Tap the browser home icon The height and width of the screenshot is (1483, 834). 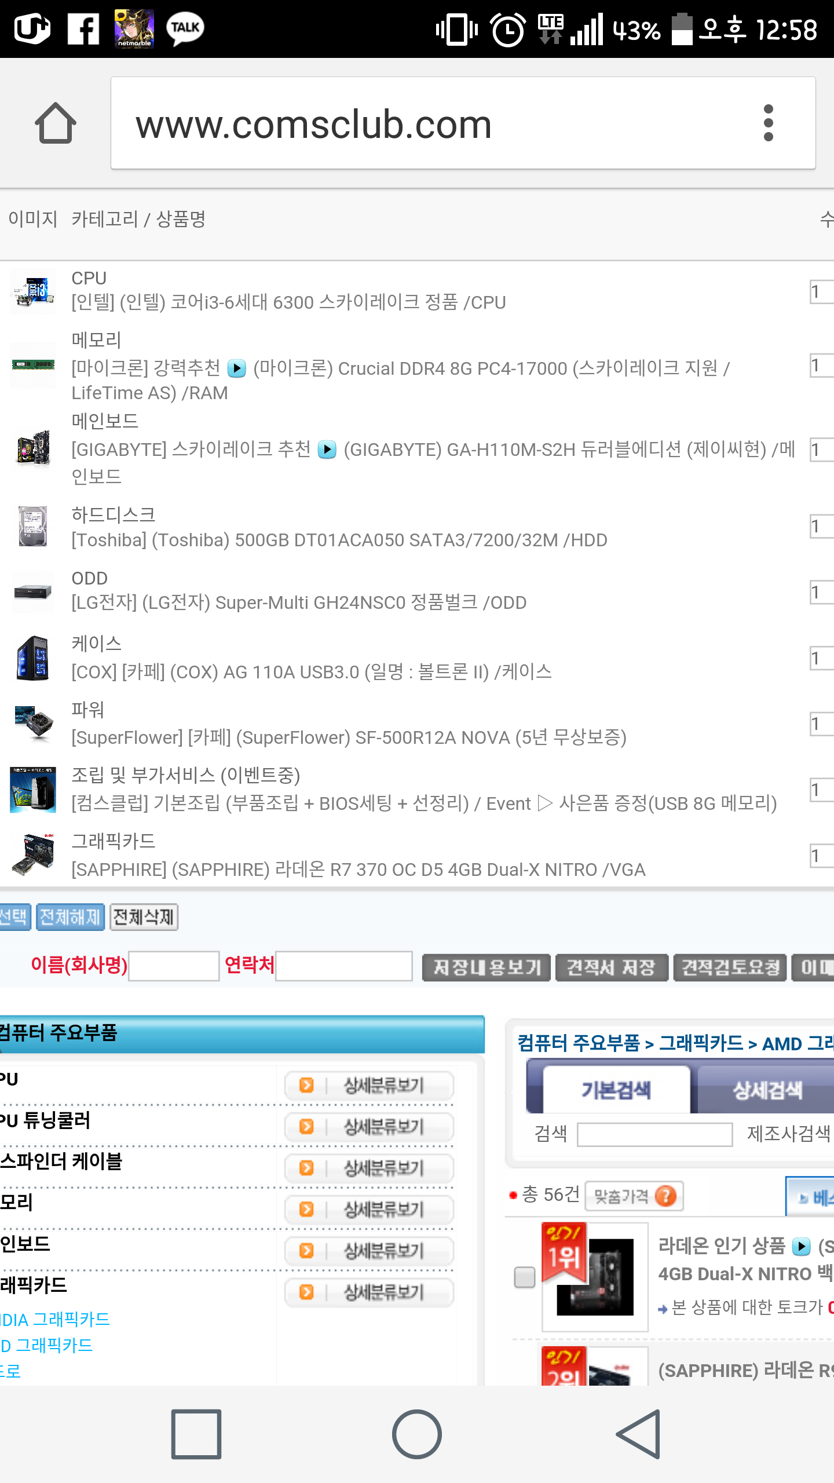[x=56, y=123]
